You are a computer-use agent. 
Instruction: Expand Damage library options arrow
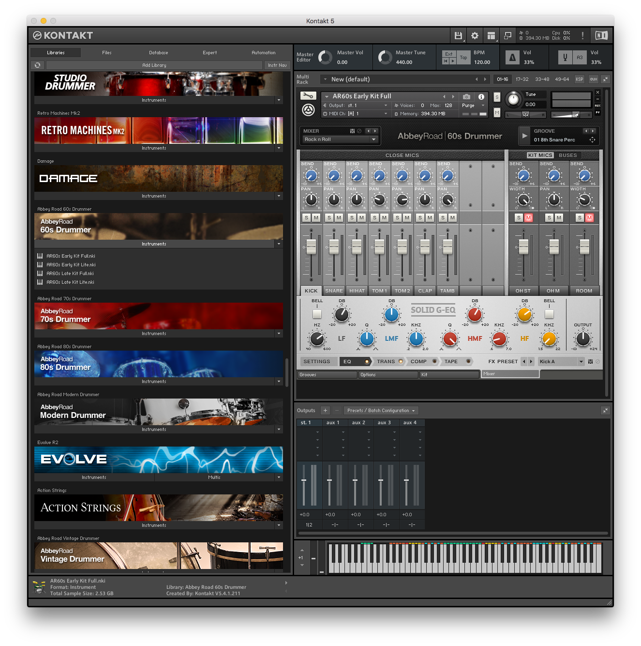point(279,196)
